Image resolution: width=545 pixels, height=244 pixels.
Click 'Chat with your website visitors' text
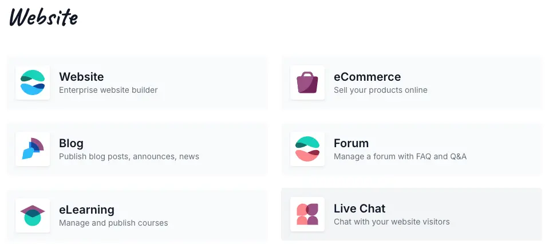pyautogui.click(x=392, y=222)
